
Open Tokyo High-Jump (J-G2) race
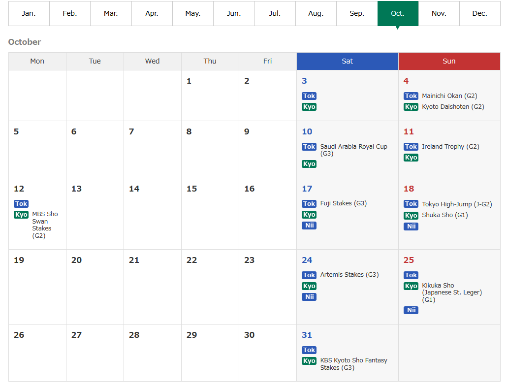click(x=457, y=204)
